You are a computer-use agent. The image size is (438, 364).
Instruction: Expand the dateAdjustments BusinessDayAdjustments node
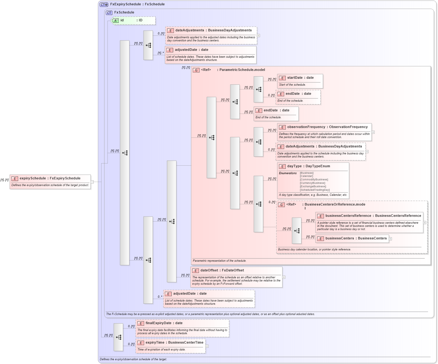pyautogui.click(x=258, y=35)
